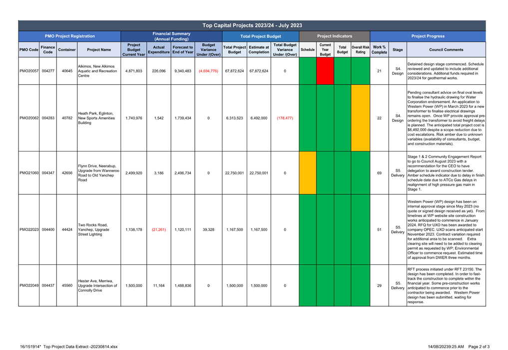Select the 'Schedule' indicator column header
The height and width of the screenshot is (350, 508).
click(308, 50)
